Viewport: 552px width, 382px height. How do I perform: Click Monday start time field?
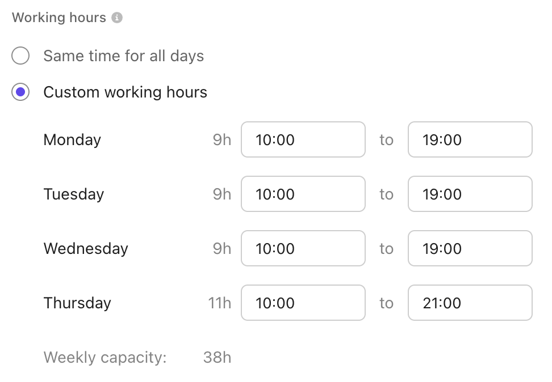click(x=303, y=140)
